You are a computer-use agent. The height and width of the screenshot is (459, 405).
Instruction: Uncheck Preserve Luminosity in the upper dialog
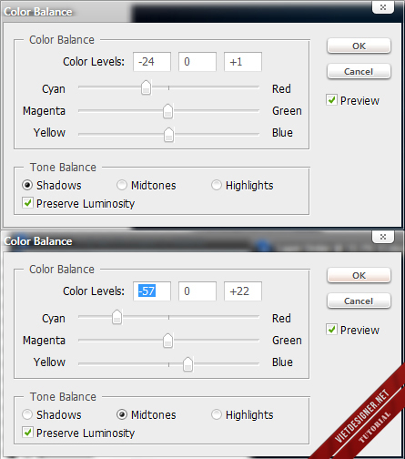[27, 203]
